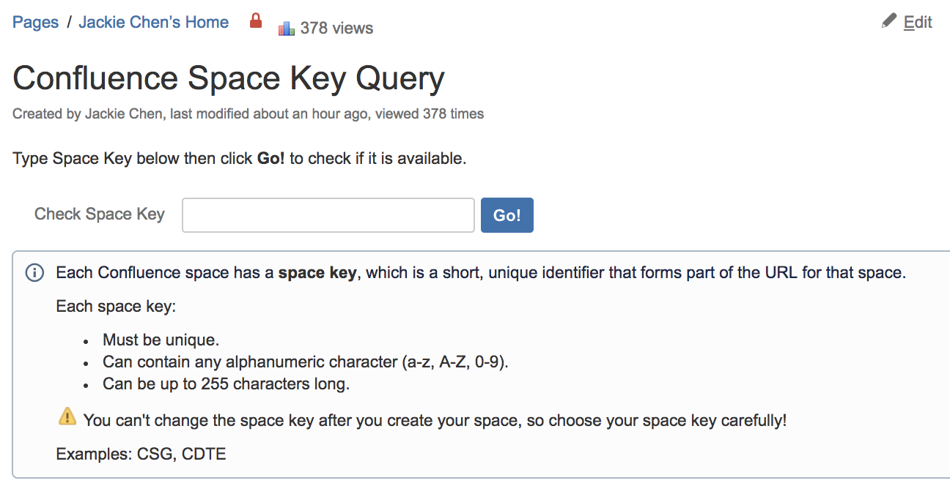Click the bold 'space key' term in the info panel

[x=317, y=273]
